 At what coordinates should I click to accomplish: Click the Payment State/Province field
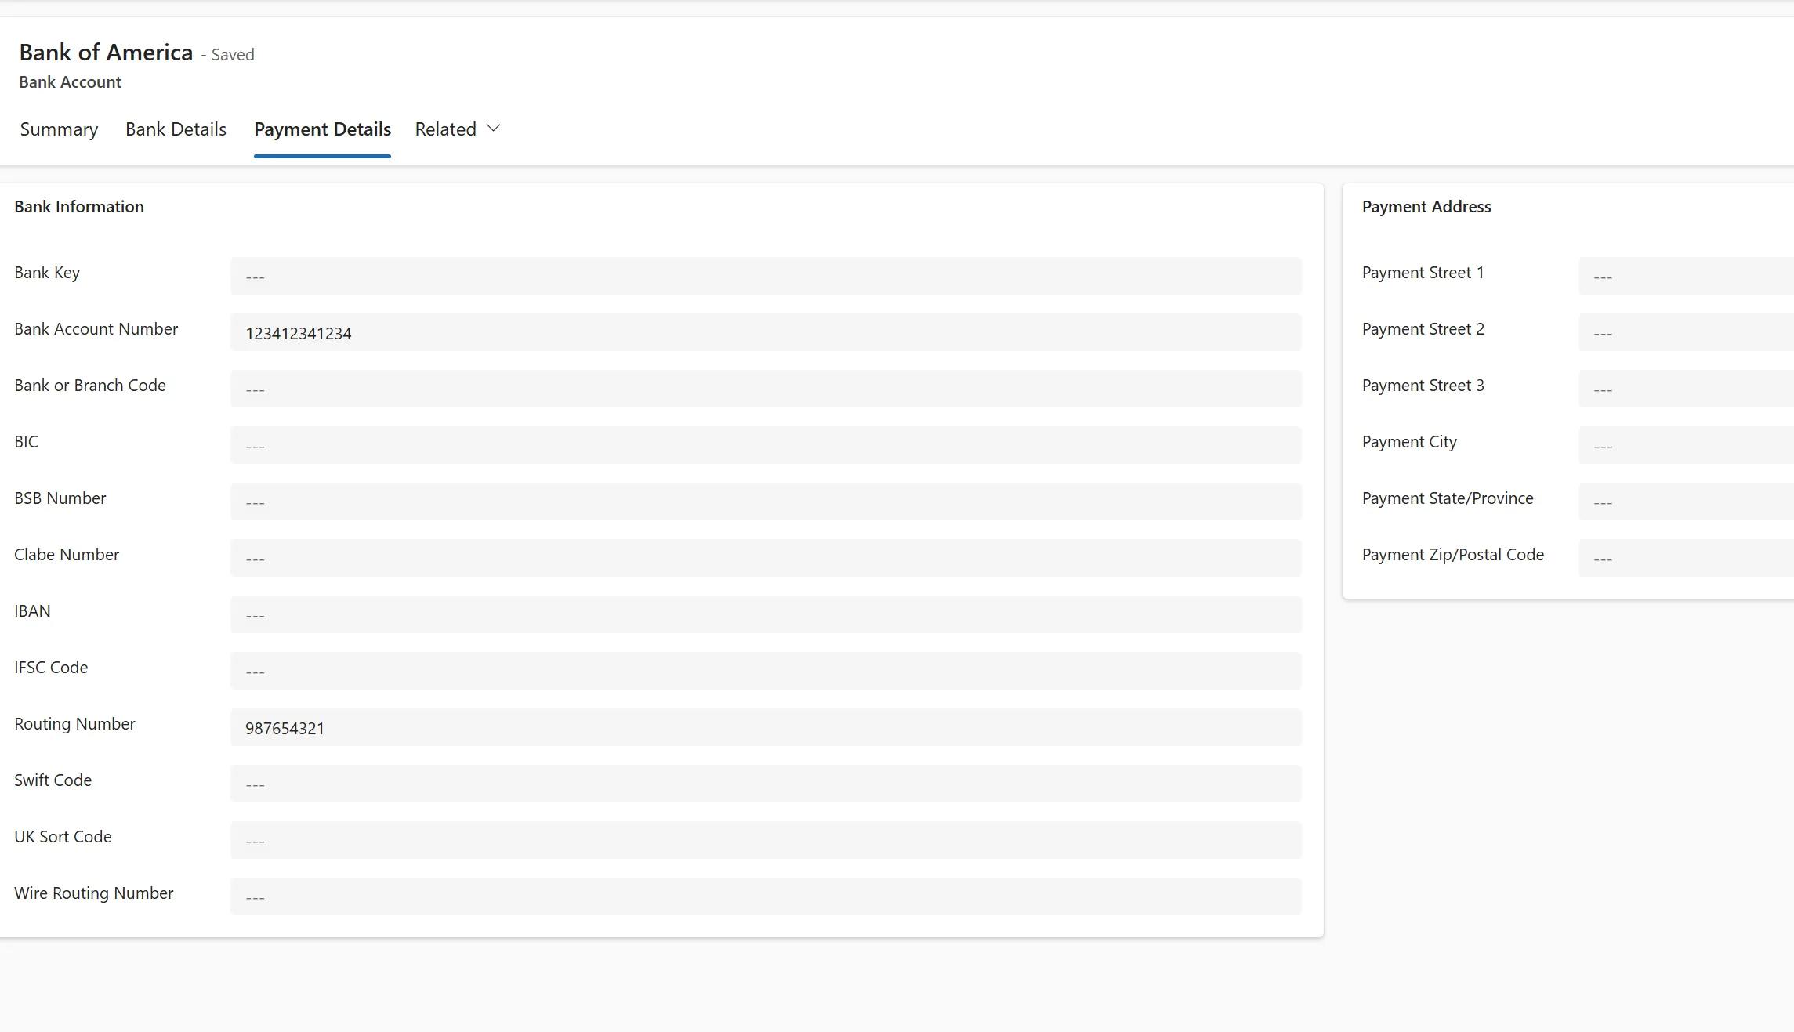tap(1686, 502)
